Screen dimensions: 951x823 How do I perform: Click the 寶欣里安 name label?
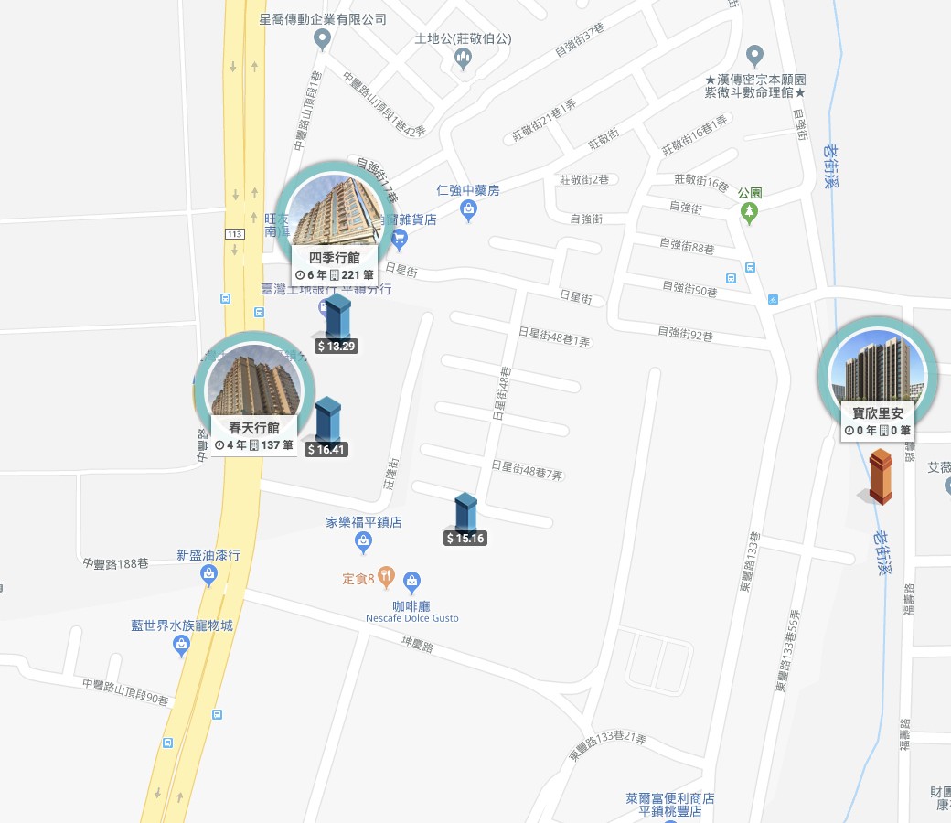coord(878,413)
